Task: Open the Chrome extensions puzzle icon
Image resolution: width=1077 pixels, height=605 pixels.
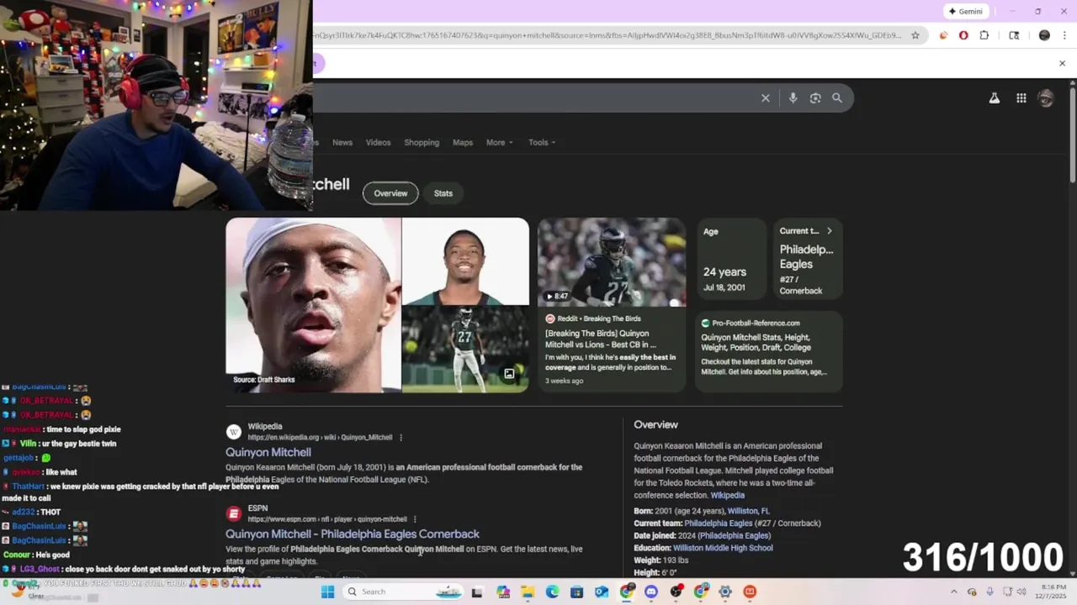Action: pyautogui.click(x=984, y=35)
